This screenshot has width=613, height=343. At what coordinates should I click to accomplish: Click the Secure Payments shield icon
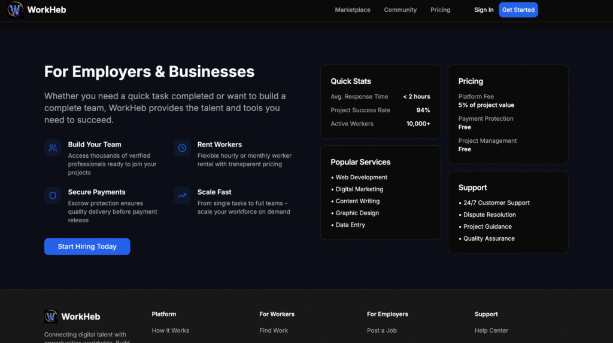point(53,195)
